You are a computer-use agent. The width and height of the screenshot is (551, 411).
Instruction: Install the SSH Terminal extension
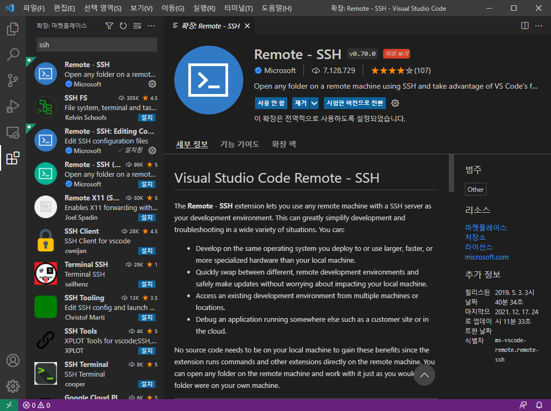point(147,384)
